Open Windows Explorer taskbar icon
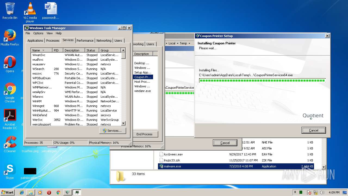The width and height of the screenshot is (348, 196). tap(31, 192)
